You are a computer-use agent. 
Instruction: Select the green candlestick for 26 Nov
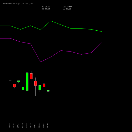tap(23, 89)
